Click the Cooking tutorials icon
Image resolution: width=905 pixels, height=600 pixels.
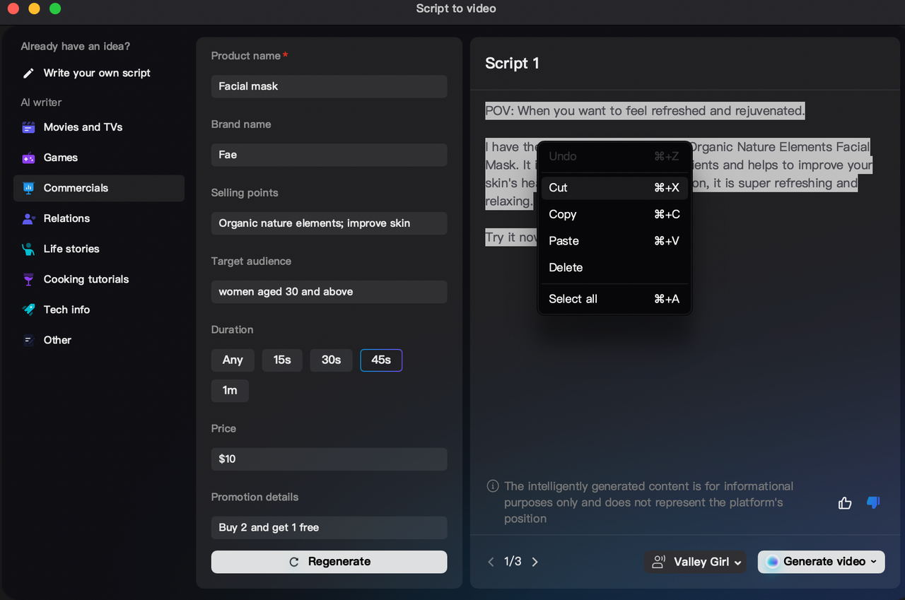pyautogui.click(x=28, y=279)
